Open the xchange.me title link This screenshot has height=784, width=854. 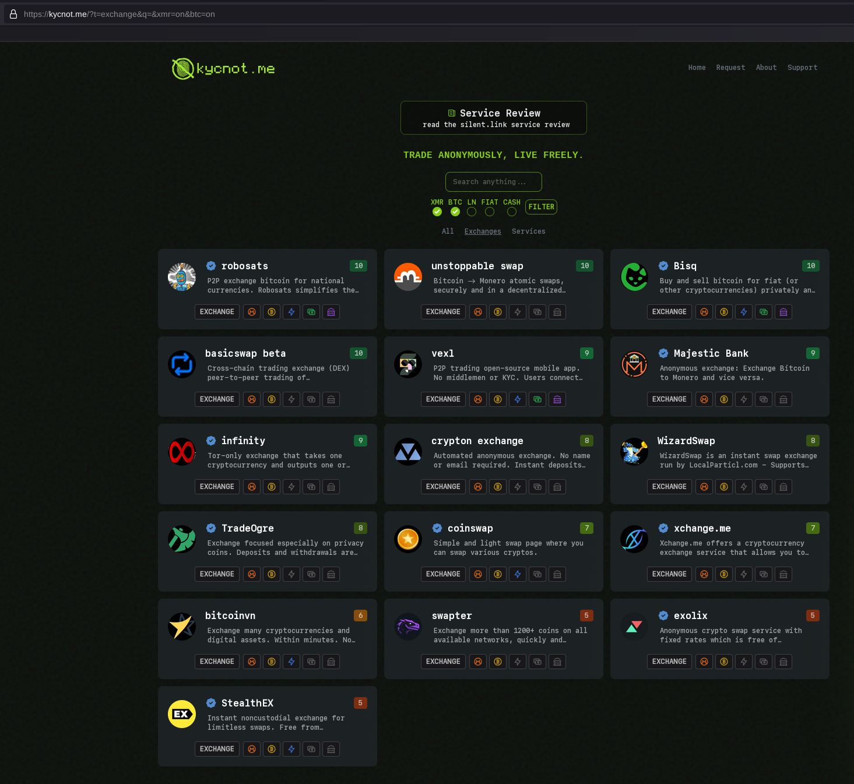pyautogui.click(x=702, y=528)
